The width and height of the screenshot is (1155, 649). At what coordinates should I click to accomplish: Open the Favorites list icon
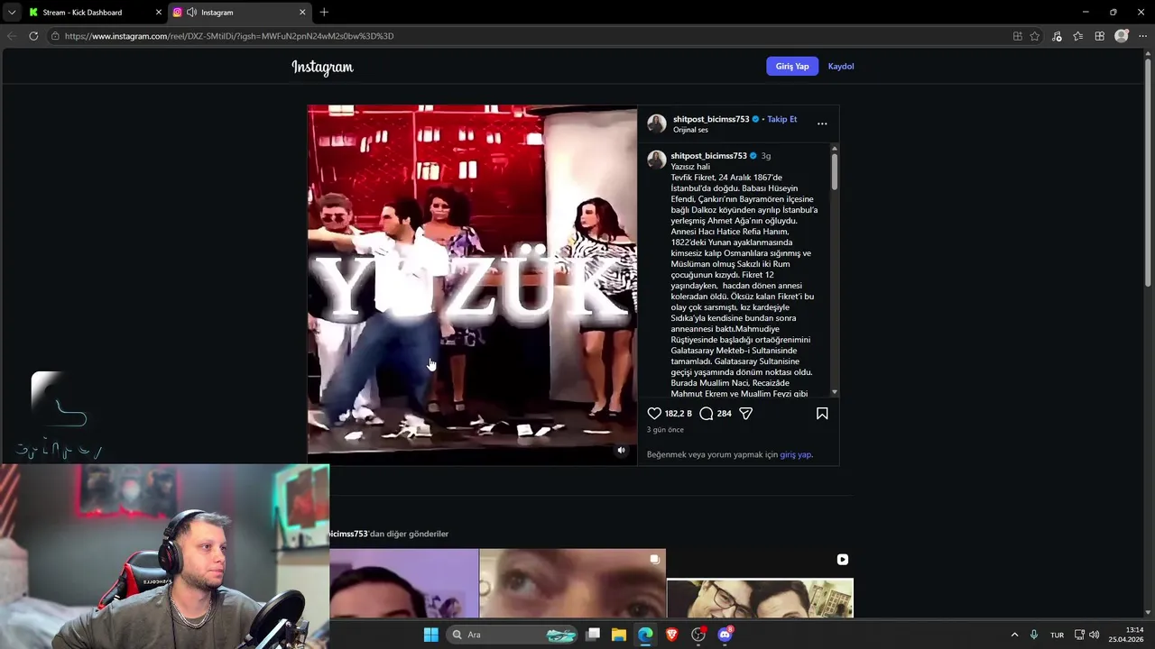(1078, 36)
